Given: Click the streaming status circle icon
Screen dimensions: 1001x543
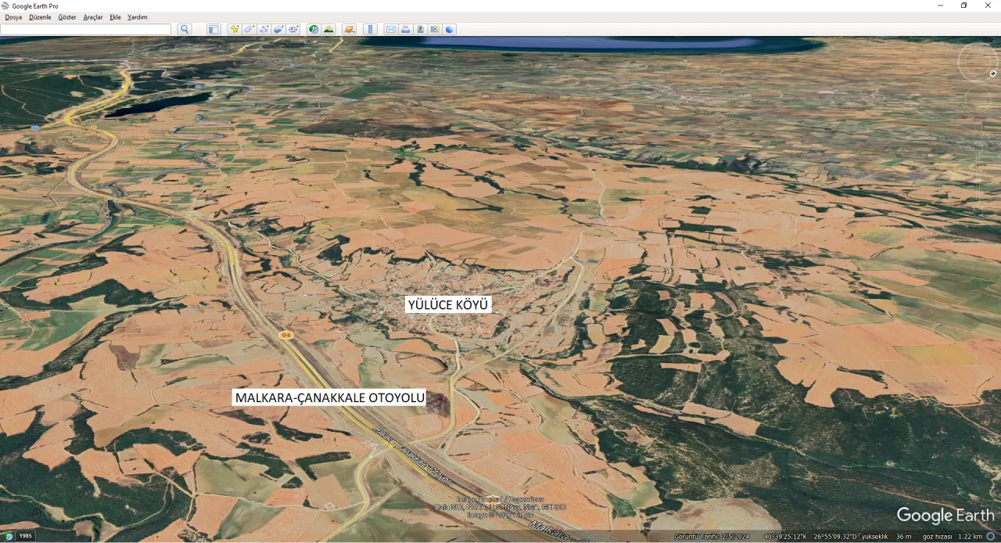Looking at the screenshot, I should [x=991, y=537].
